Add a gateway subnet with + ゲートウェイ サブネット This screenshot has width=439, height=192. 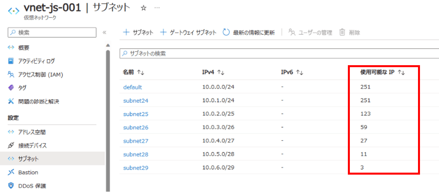tap(188, 32)
